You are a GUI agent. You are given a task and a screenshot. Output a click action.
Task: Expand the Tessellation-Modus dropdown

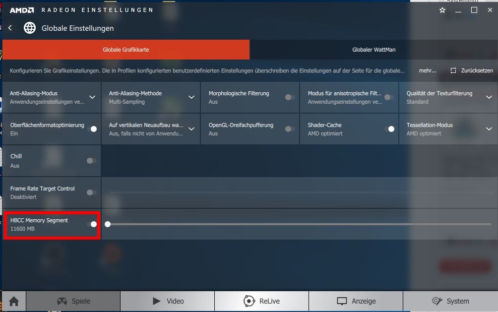click(489, 129)
